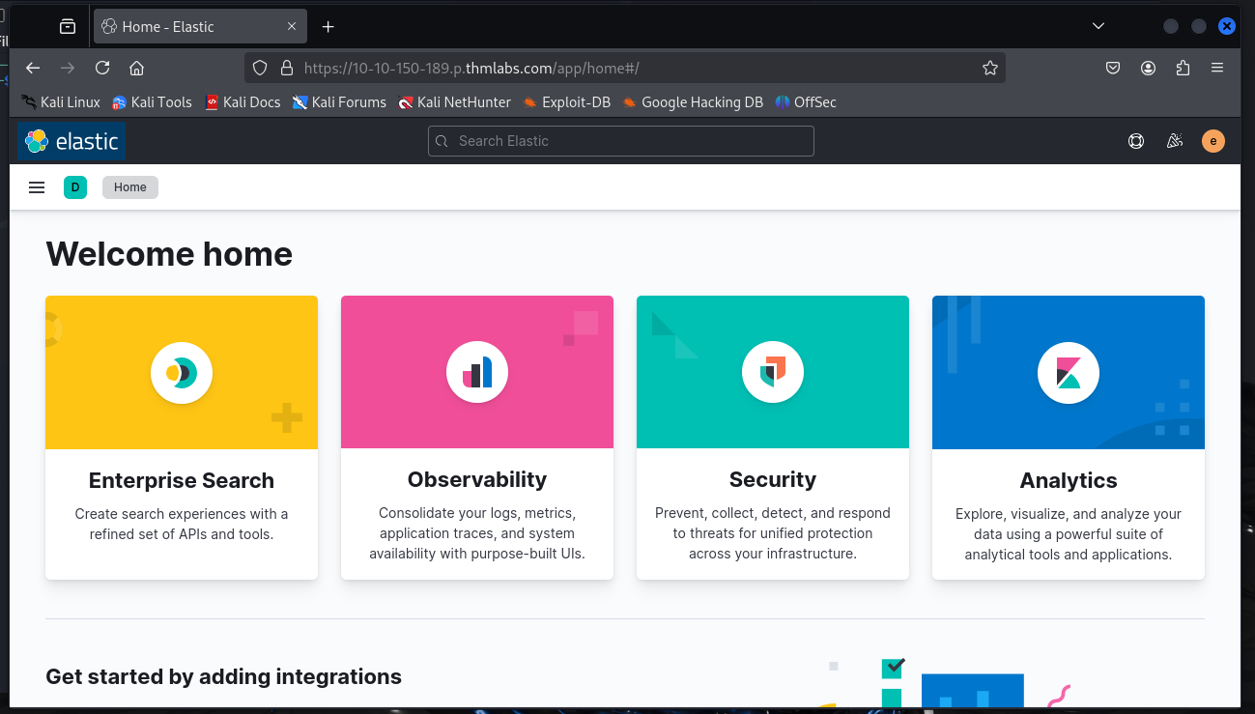This screenshot has width=1255, height=714.
Task: Open the Firefox application menu
Action: 1217,68
